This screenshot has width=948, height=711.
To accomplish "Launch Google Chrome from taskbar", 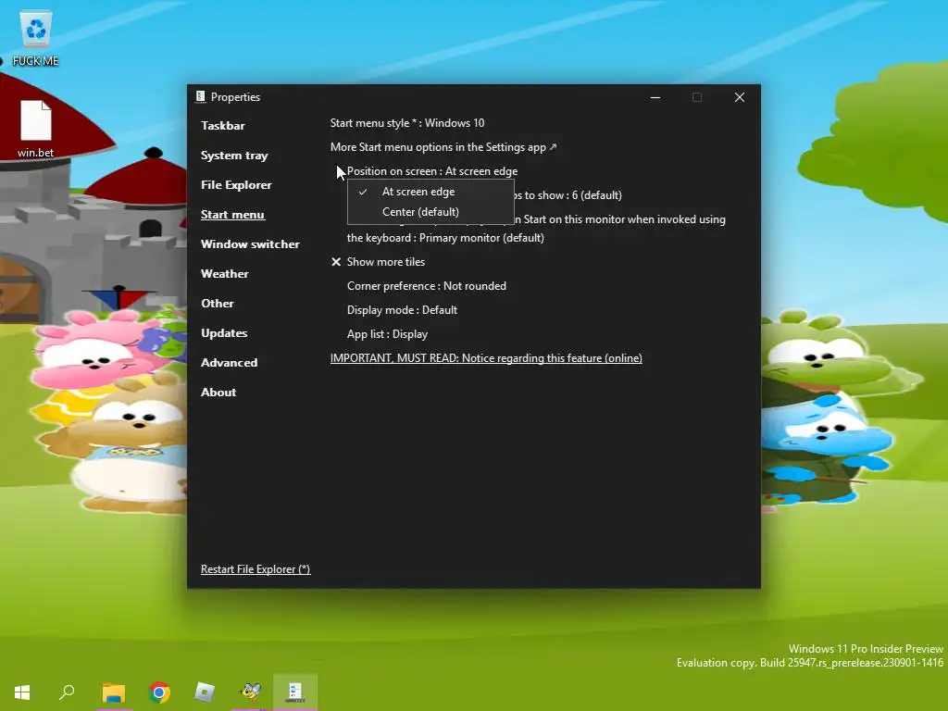I will click(159, 692).
